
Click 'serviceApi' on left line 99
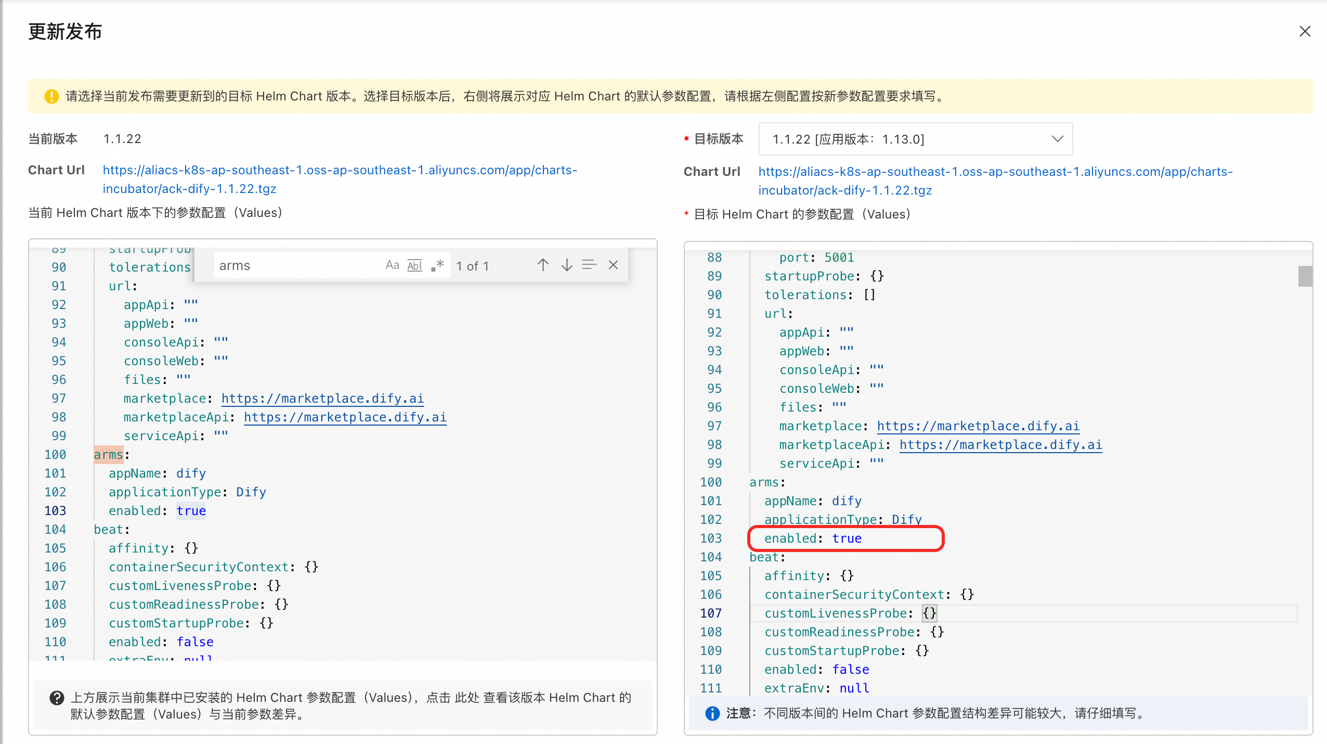click(x=161, y=436)
